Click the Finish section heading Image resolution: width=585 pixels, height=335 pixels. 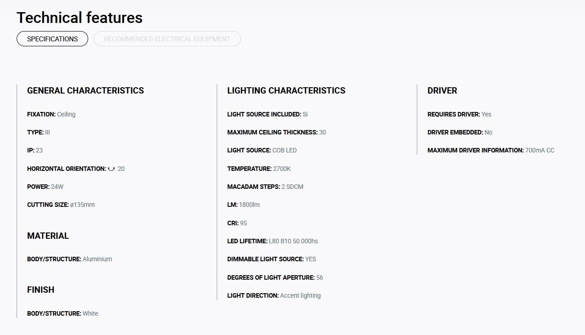[x=41, y=290]
